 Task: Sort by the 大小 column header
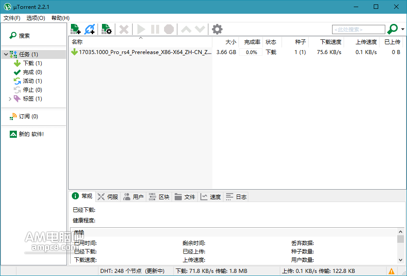coord(226,42)
